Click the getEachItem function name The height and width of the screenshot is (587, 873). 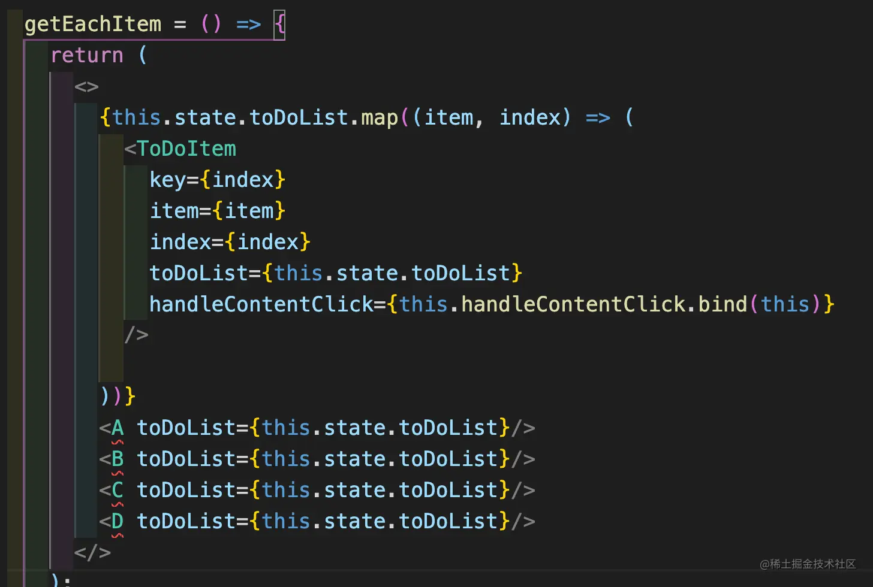point(93,25)
